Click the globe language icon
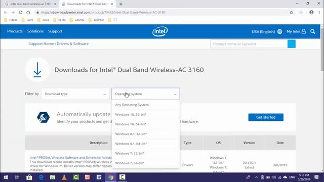Screen dimensions: 324x182 [279, 31]
